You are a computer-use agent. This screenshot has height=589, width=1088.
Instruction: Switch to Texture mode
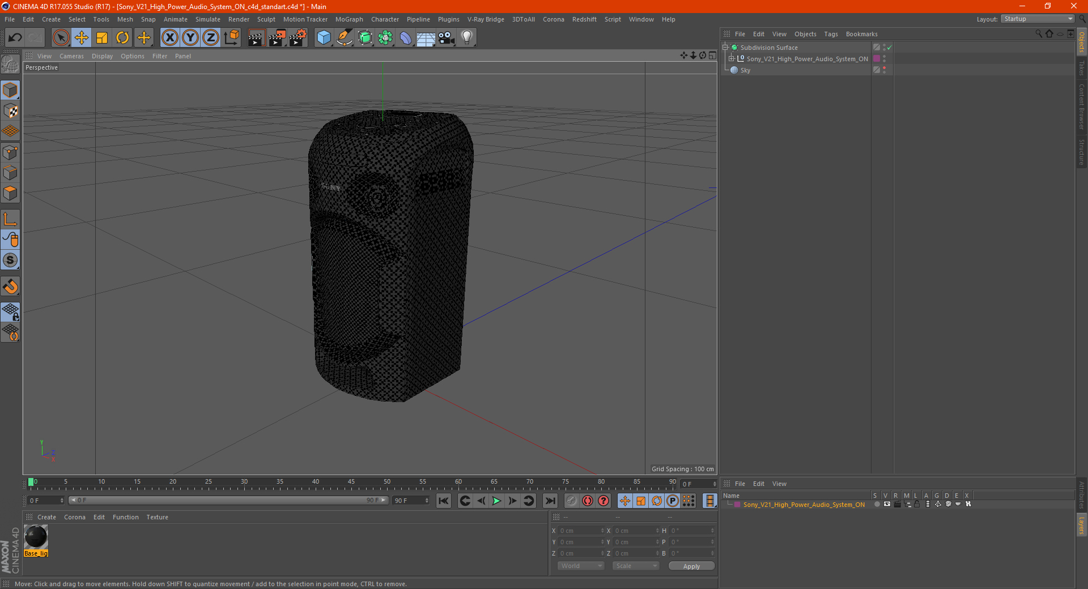(10, 111)
